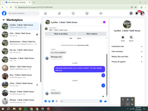The image size is (148, 111).
Task: Click the 'Hi, is this available?' message
Action: click(58, 52)
